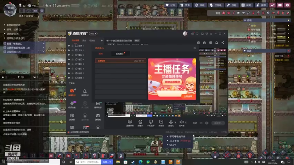Open stream settings gear in streaming app
Screen dimensions: 294x165
tap(207, 123)
